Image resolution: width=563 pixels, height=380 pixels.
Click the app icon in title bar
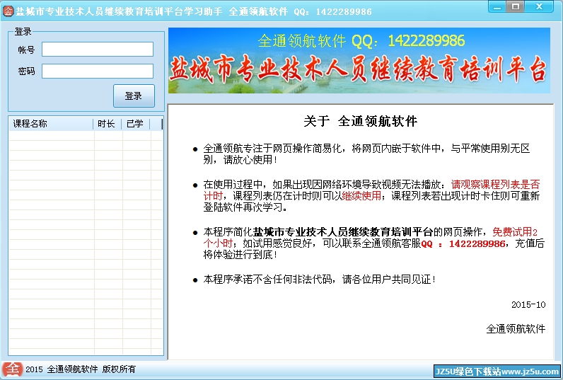8,11
